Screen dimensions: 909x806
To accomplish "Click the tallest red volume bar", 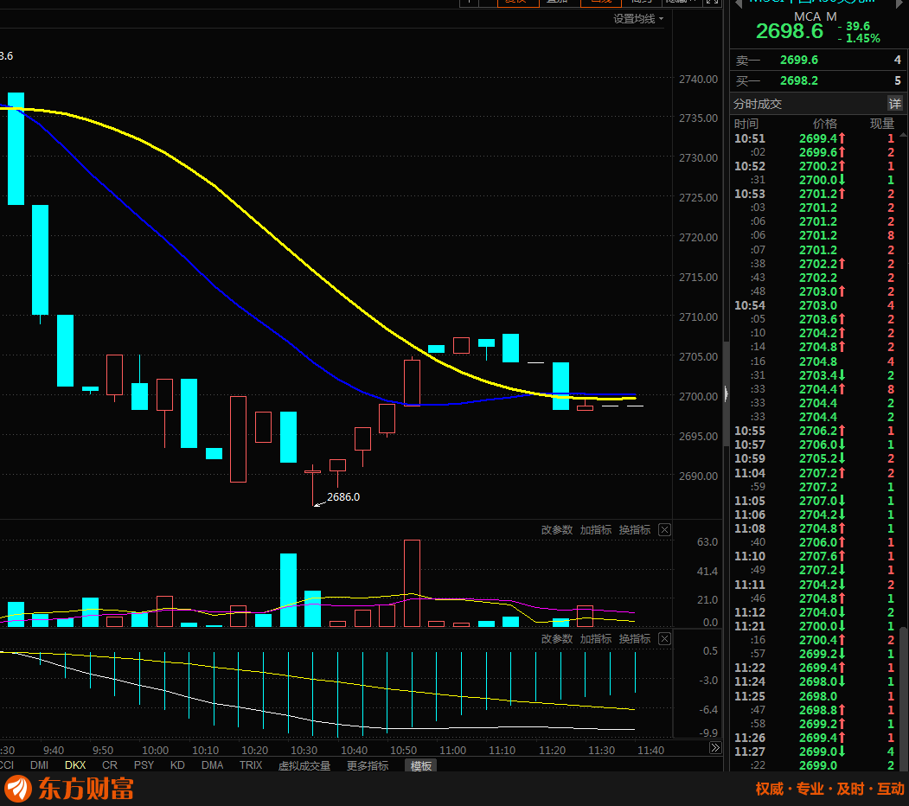I will (x=413, y=584).
